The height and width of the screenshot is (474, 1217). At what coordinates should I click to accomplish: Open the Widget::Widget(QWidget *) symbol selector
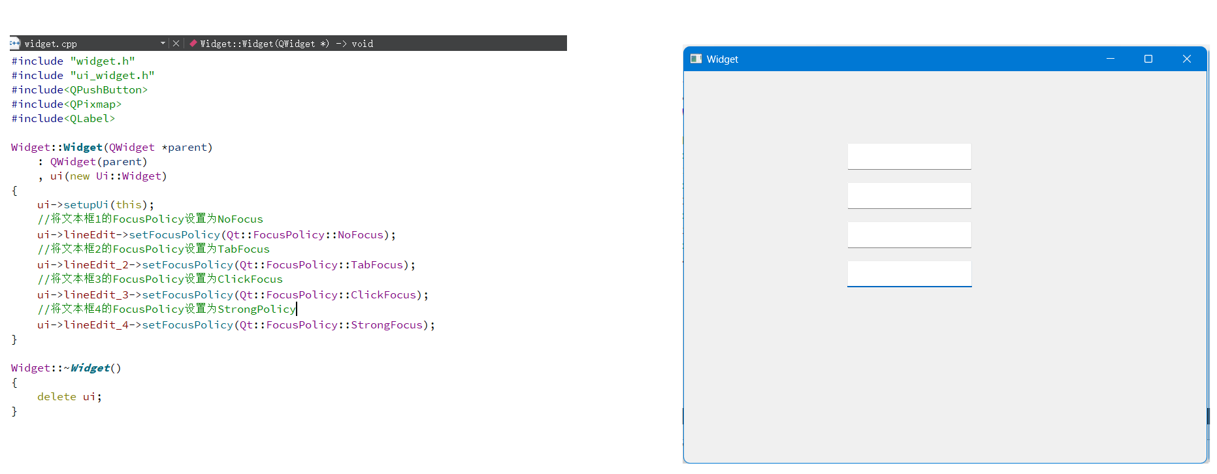[287, 44]
